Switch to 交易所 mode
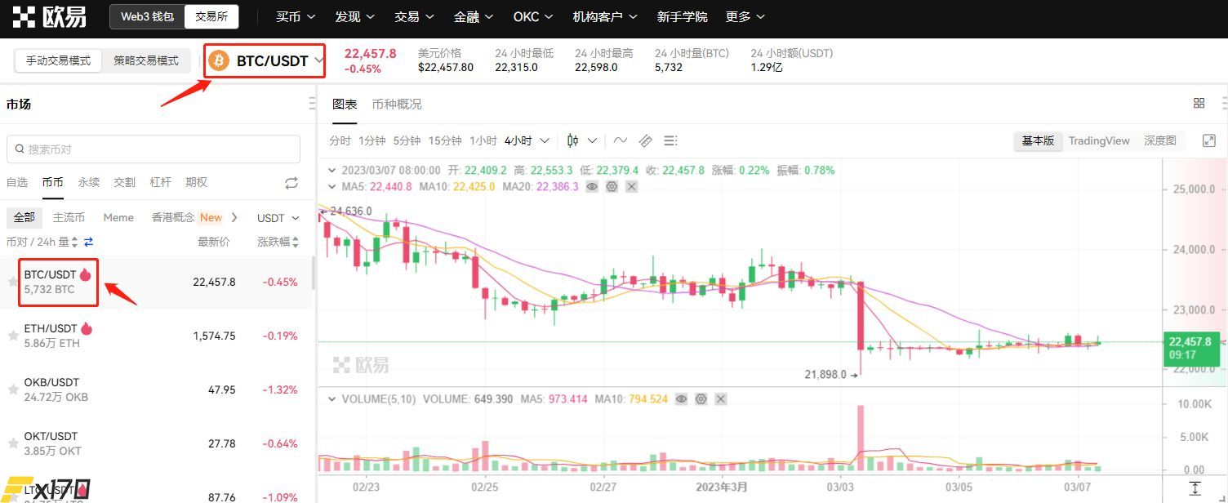 211,16
